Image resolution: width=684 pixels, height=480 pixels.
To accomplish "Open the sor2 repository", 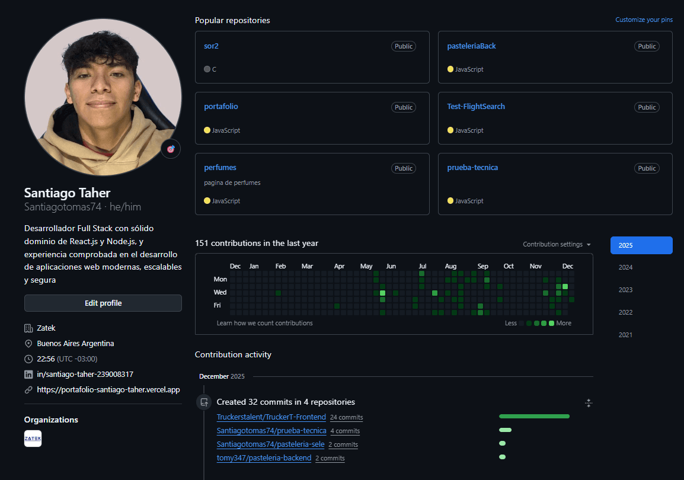I will (x=211, y=46).
